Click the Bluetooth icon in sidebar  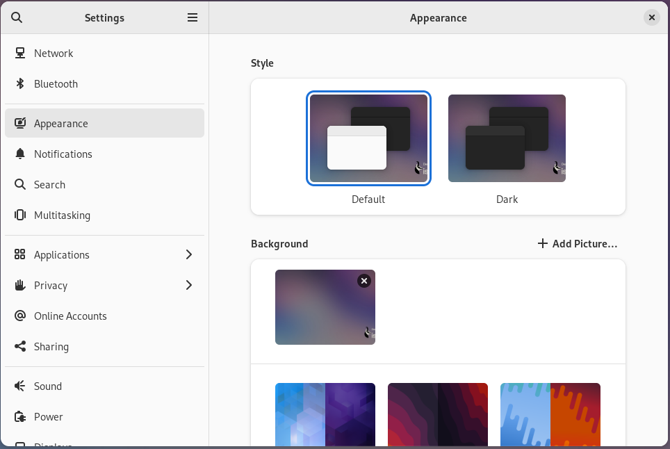[x=20, y=84]
